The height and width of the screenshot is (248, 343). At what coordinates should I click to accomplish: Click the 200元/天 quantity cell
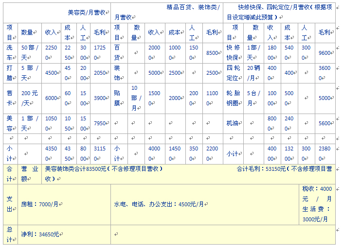30,98
